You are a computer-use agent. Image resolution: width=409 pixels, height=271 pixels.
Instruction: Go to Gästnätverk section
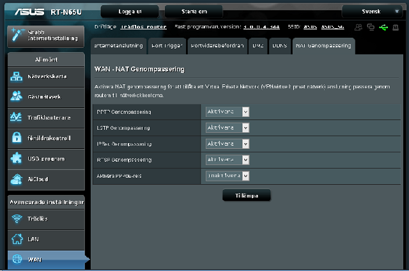click(x=46, y=97)
